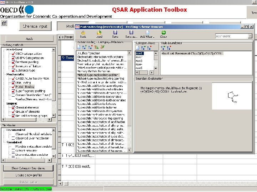Switch to the Profiling tab
Image resolution: width=257 pixels, height=192 pixels.
click(x=70, y=26)
